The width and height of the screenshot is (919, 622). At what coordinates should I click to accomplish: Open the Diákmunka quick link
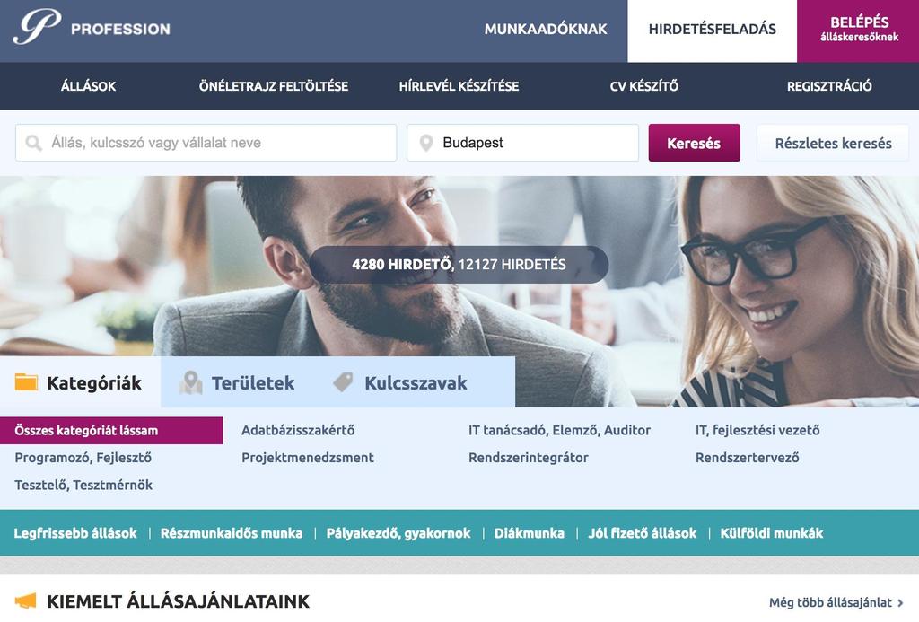click(530, 533)
